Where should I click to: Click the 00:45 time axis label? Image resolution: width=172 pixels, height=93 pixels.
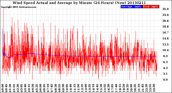coord(6,88)
